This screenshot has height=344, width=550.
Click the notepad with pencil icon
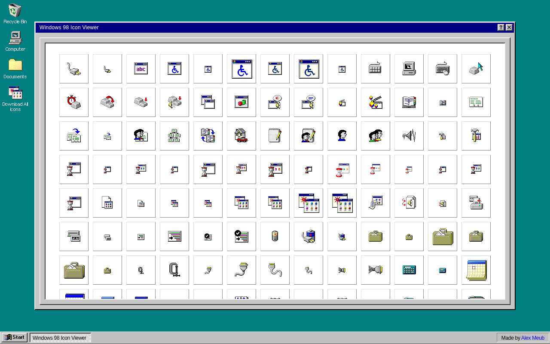coord(275,135)
